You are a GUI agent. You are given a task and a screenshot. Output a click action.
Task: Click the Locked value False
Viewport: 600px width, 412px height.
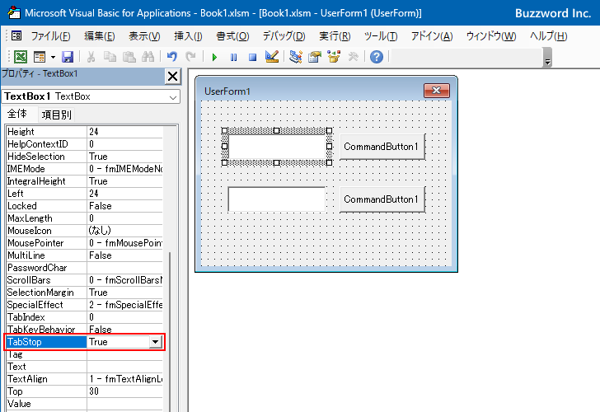[x=124, y=206]
